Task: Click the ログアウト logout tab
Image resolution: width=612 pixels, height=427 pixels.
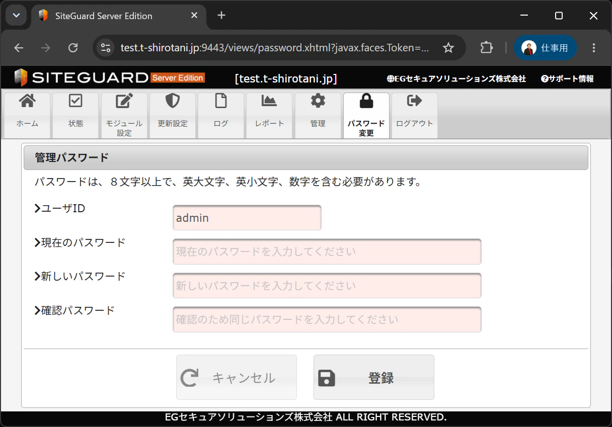Action: pos(415,115)
